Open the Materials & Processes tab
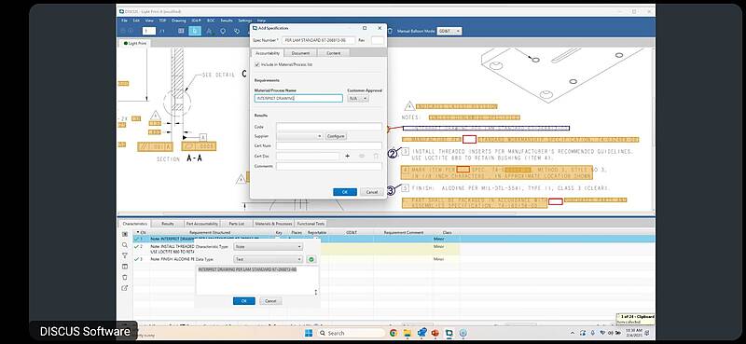This screenshot has width=746, height=344. click(273, 224)
